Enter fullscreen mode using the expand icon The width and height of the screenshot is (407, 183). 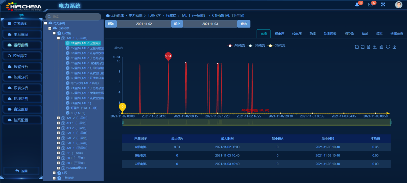tap(383, 4)
